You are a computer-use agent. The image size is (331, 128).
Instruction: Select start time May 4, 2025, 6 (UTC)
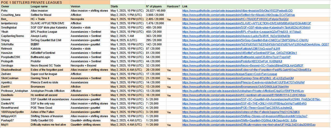click(128, 40)
